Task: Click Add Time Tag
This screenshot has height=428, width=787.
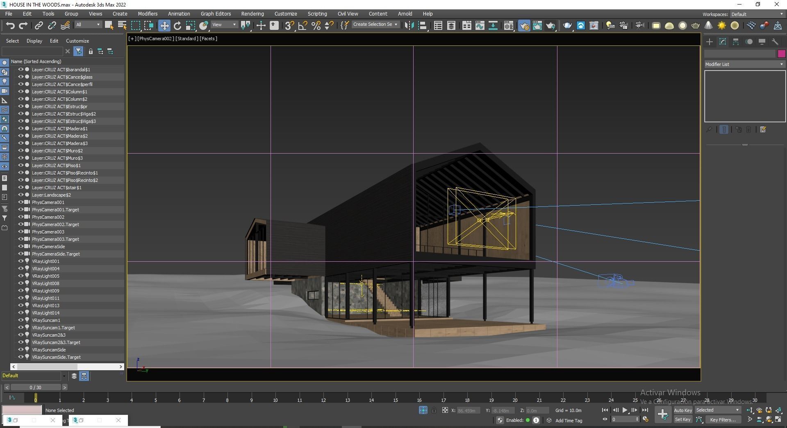Action: point(569,420)
